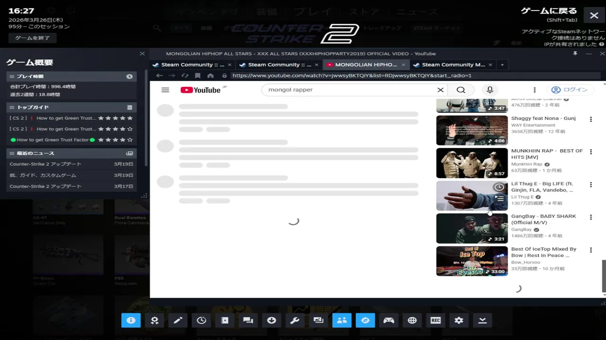Click the clock icon in プレイ時間 header

click(129, 76)
